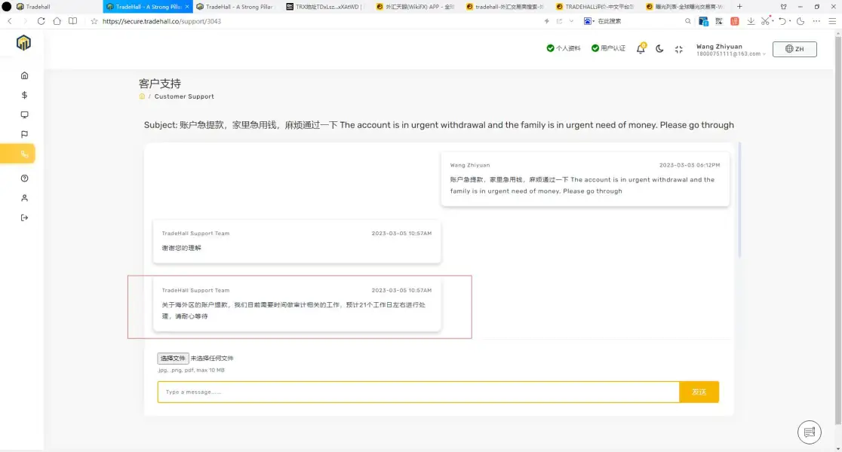Open the browser downloads arrow icon

click(x=751, y=21)
